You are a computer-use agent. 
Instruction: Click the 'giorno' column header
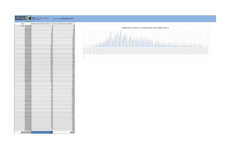coord(23,24)
